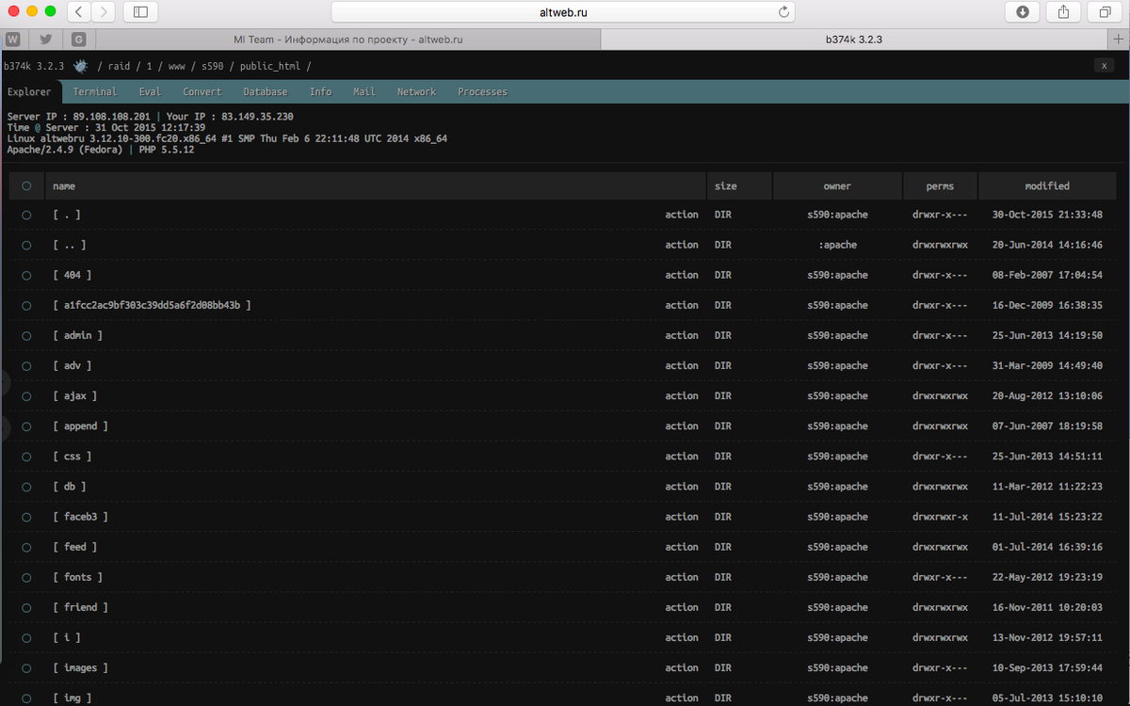Screen dimensions: 1130x706
Task: Click the altweb.ru address bar
Action: click(x=563, y=12)
